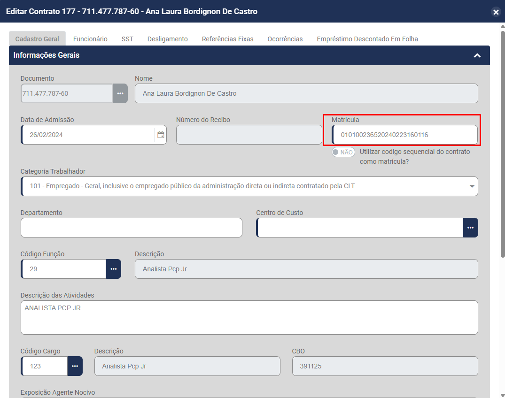Click into the Matrícula input field

coord(404,135)
